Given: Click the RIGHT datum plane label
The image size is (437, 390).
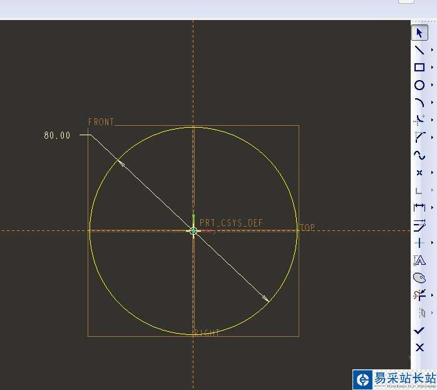Looking at the screenshot, I should [x=207, y=333].
